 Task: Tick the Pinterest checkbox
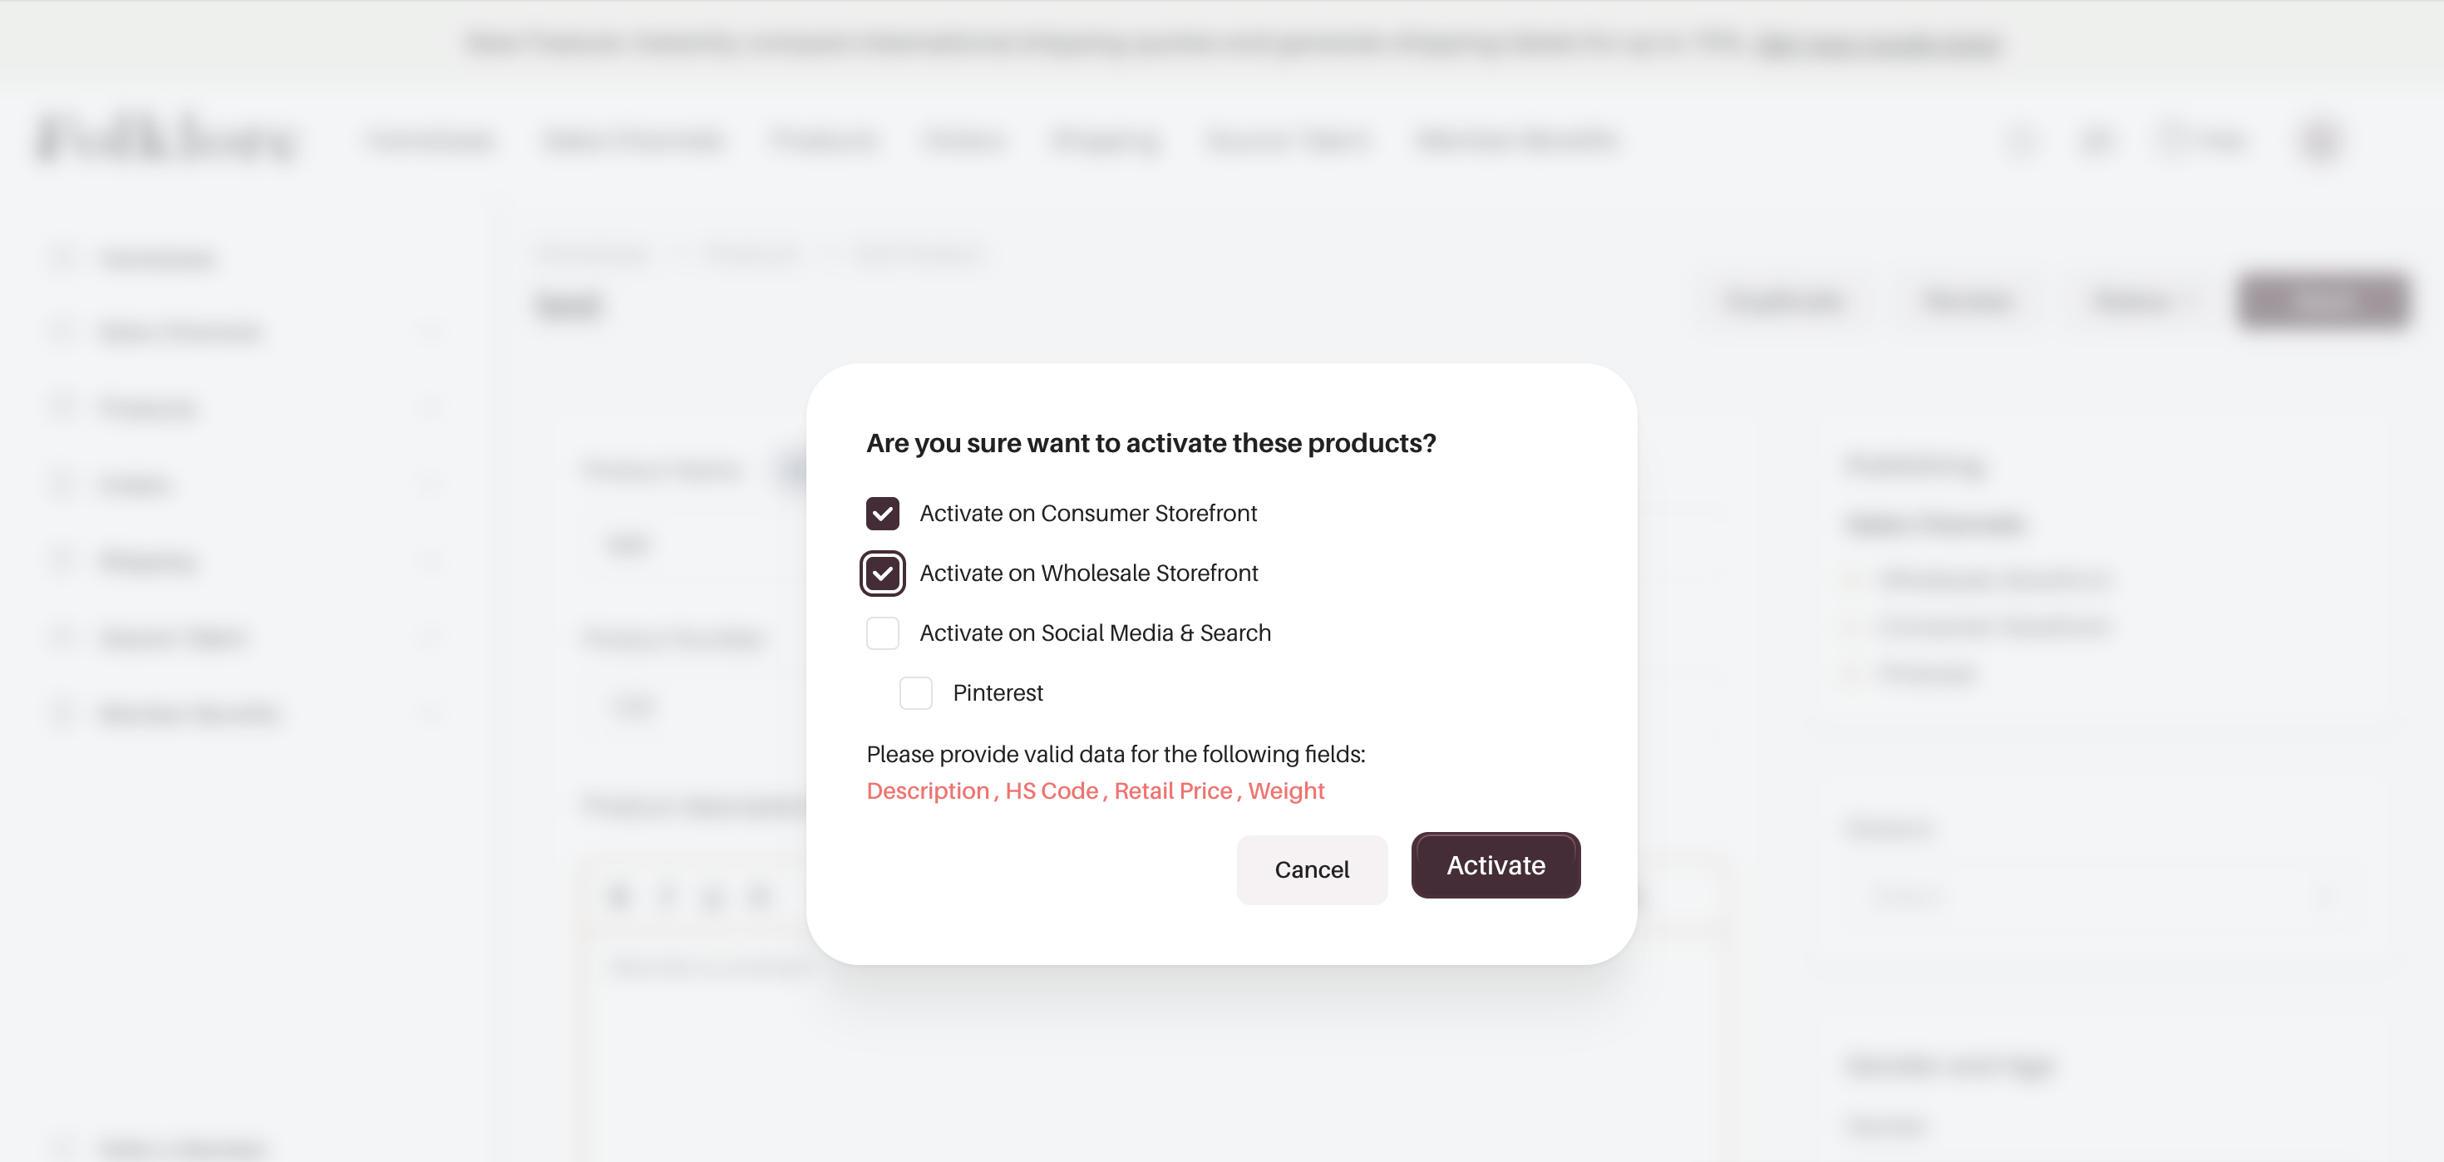tap(915, 693)
